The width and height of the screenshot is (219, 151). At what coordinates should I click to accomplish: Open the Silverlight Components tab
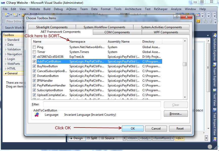tap(52, 27)
